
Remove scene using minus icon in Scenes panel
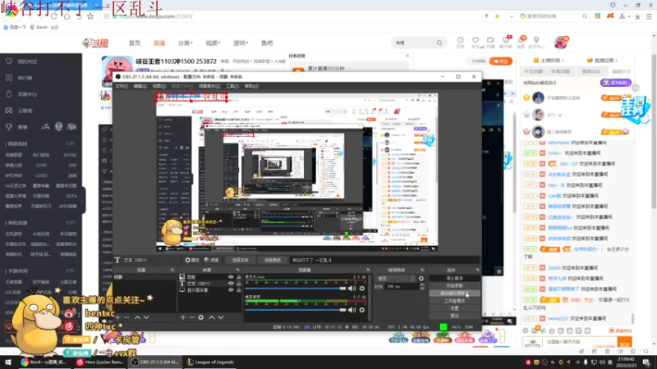(127, 317)
